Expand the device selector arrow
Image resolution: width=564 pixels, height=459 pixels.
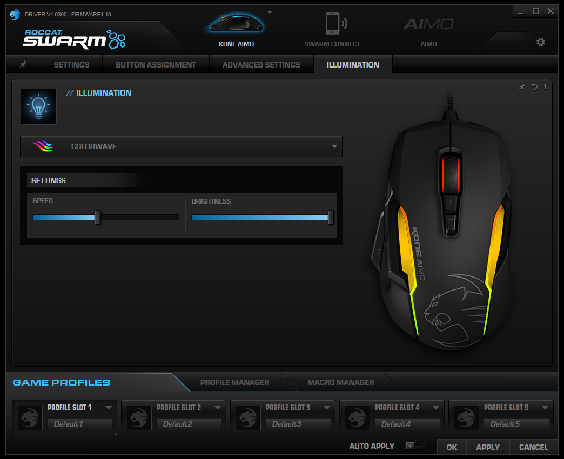(x=270, y=12)
